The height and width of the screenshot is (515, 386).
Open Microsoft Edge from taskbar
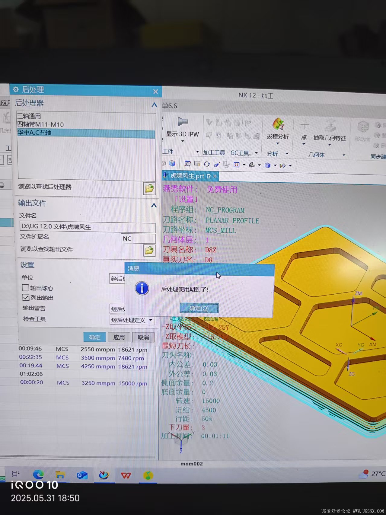point(38,475)
